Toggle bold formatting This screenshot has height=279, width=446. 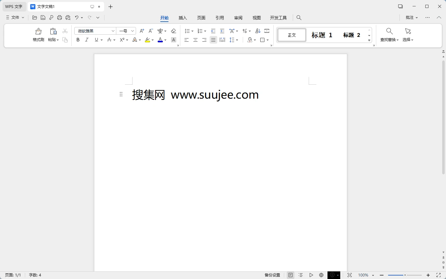coord(78,40)
